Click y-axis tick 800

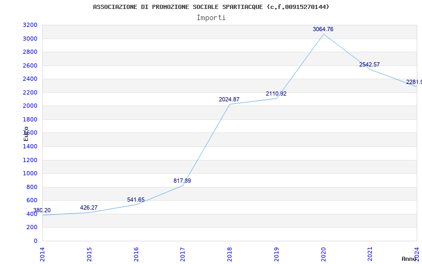coord(32,187)
